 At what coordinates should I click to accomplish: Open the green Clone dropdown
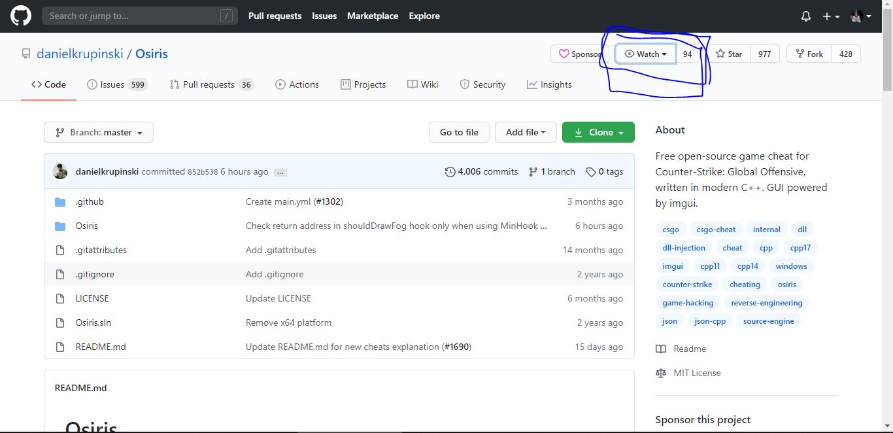(x=598, y=132)
